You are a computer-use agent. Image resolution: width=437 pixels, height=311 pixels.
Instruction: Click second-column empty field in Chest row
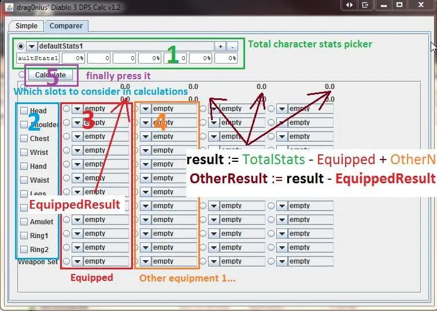tap(174, 136)
